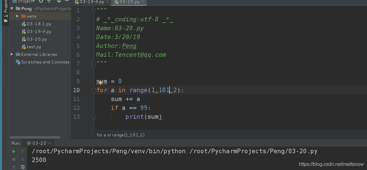Pause the program output icon

click(14, 167)
